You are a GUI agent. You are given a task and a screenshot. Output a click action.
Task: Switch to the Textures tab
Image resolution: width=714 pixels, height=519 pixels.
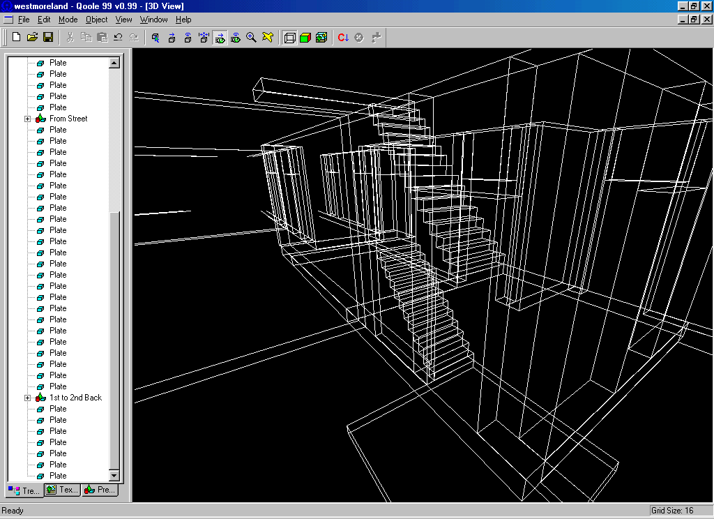(x=62, y=490)
